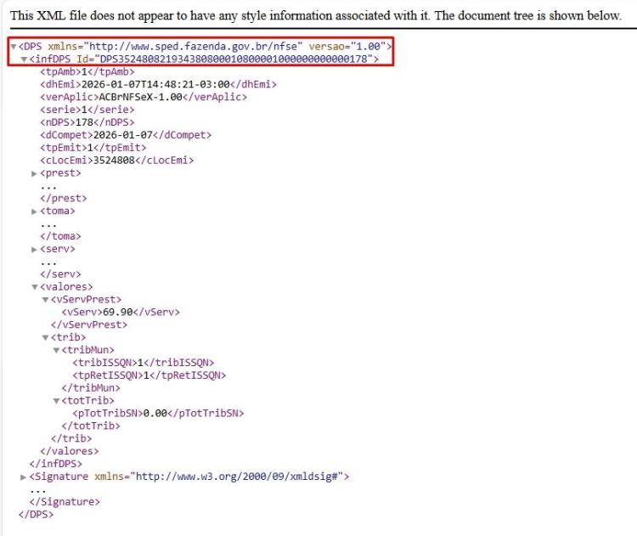Click the closing </DPS> tag

point(36,515)
